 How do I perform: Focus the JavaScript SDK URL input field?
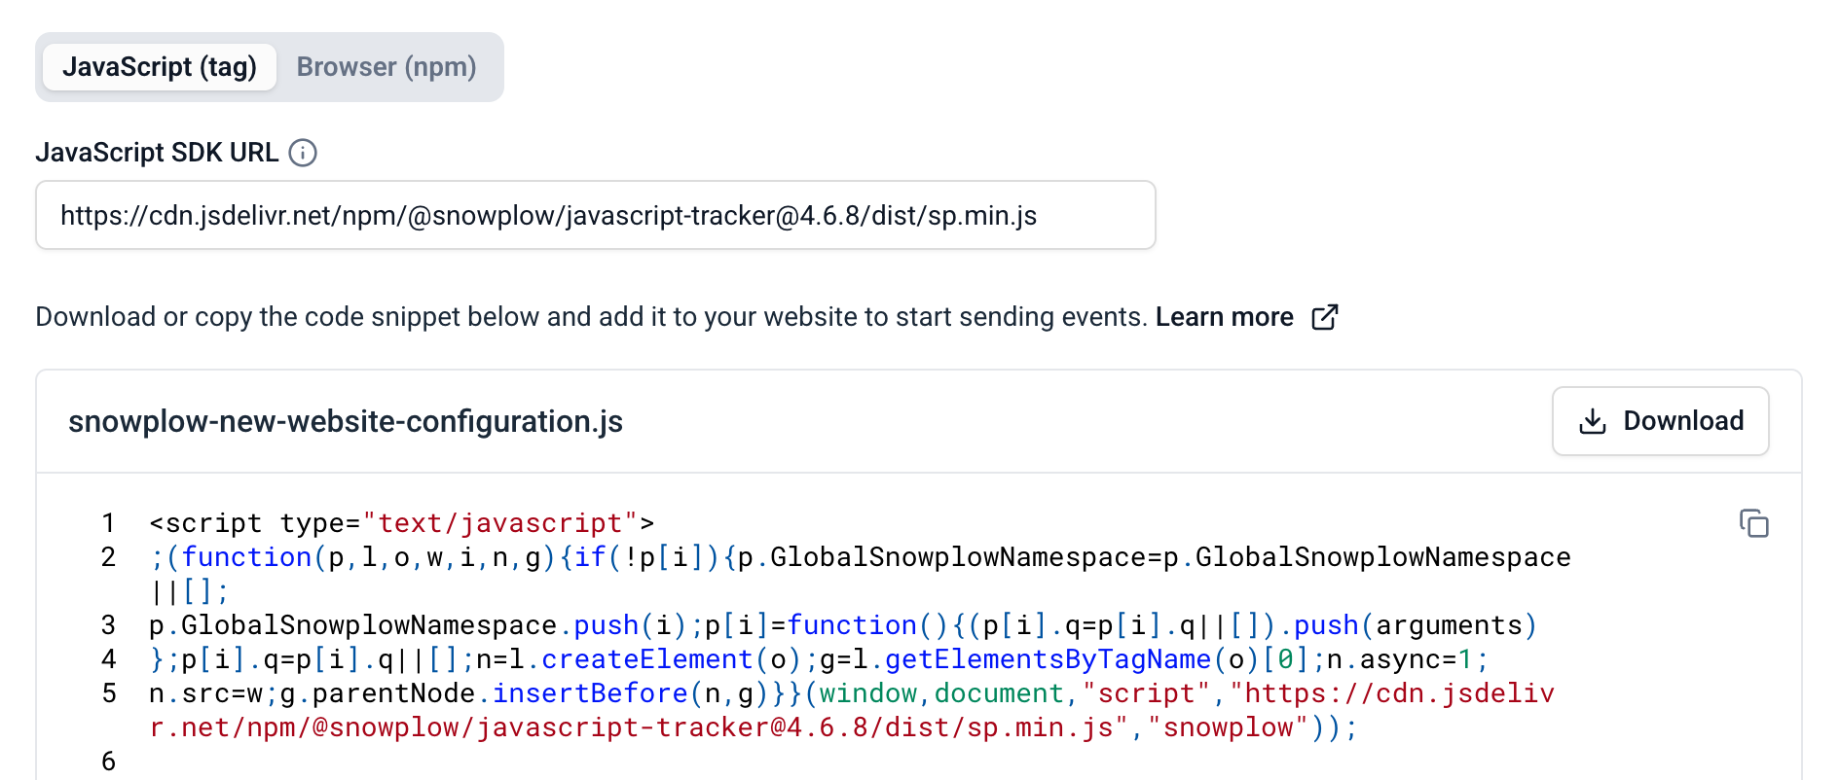[595, 215]
